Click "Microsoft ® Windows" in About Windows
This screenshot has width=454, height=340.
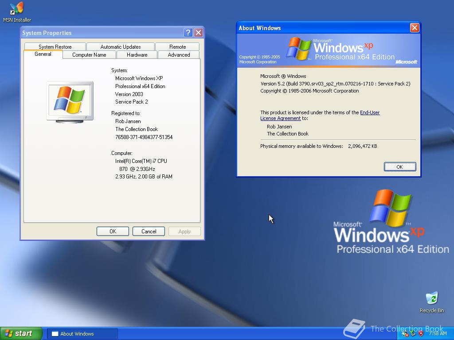[x=283, y=76]
